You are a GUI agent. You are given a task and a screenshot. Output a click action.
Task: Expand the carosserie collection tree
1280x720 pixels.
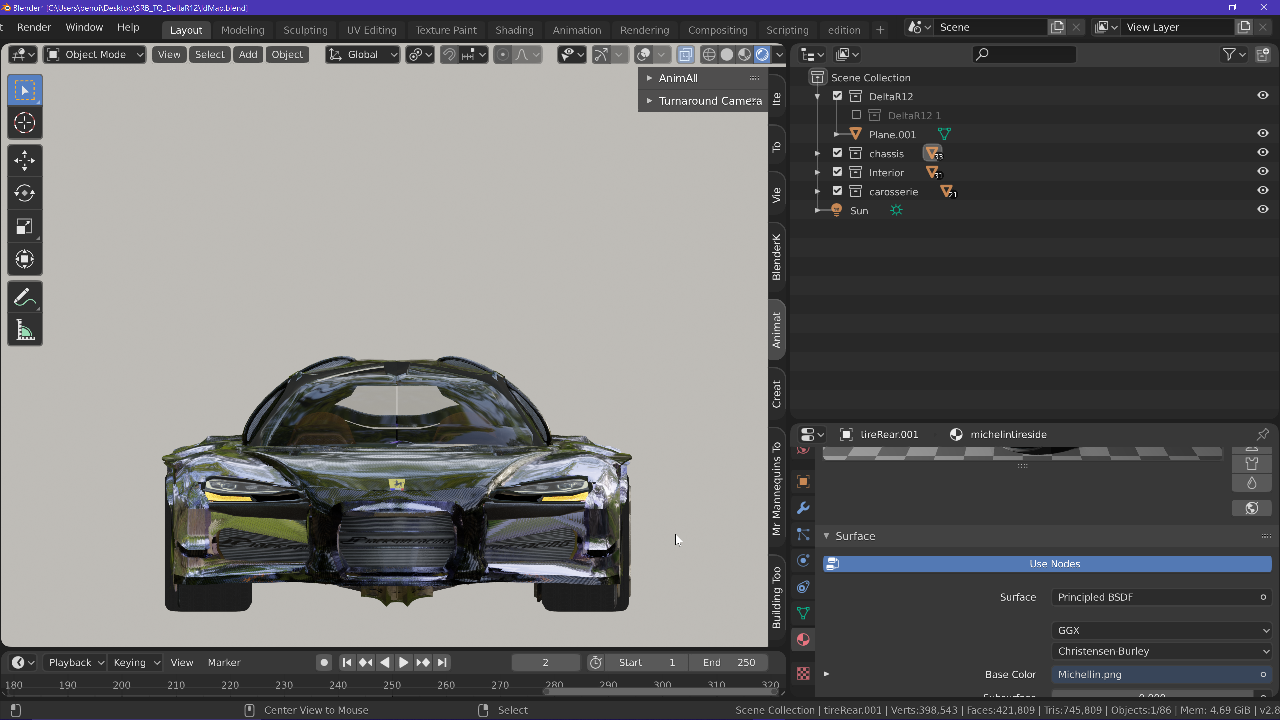tap(817, 191)
